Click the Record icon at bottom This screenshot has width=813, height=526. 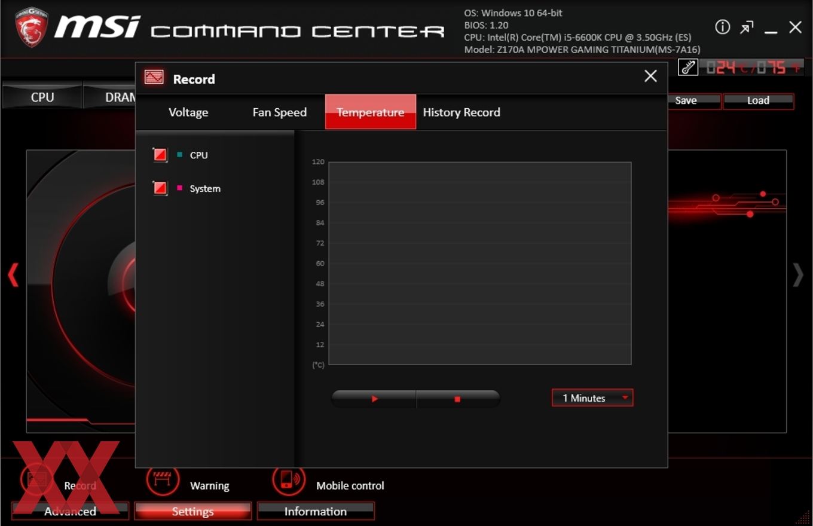37,480
